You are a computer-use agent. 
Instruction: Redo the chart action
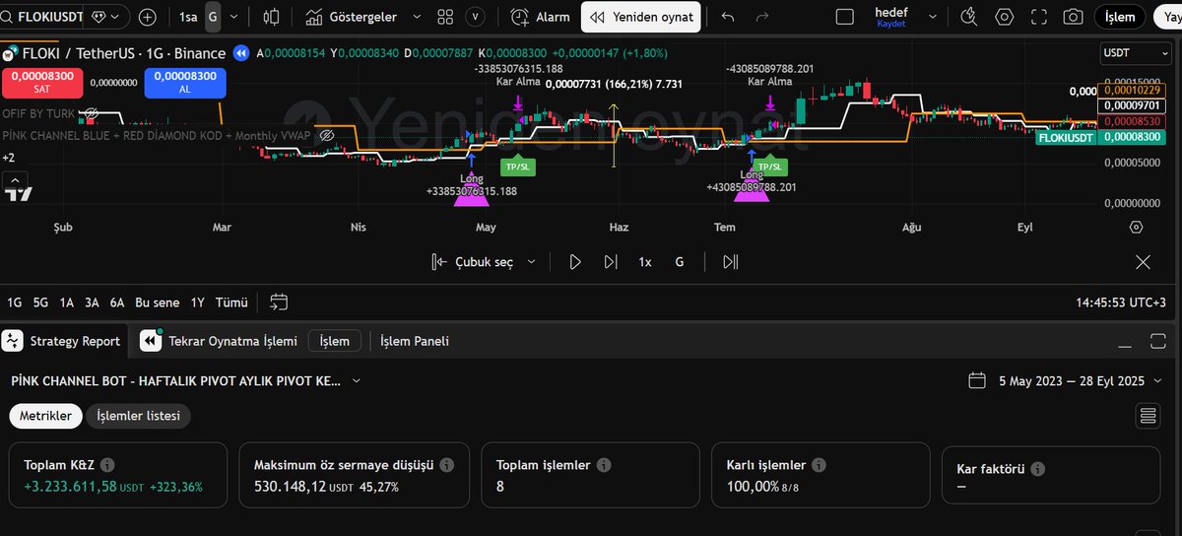click(761, 17)
